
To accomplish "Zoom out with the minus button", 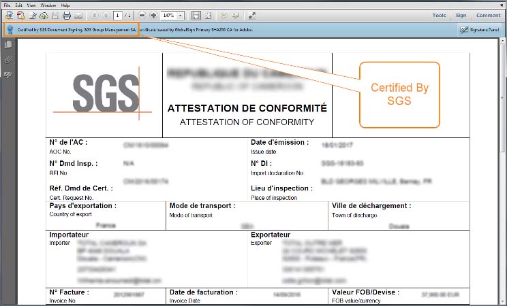I will tap(142, 15).
